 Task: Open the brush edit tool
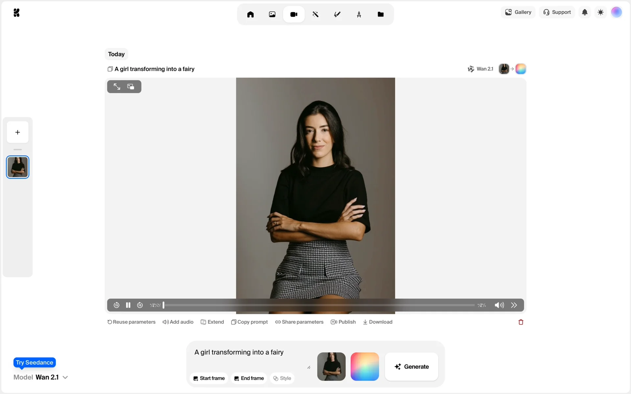coord(337,14)
